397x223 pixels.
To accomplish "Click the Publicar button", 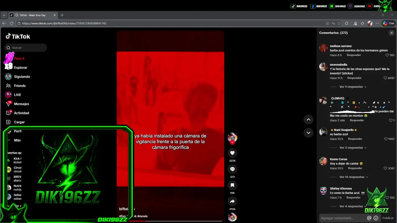I will [x=388, y=218].
